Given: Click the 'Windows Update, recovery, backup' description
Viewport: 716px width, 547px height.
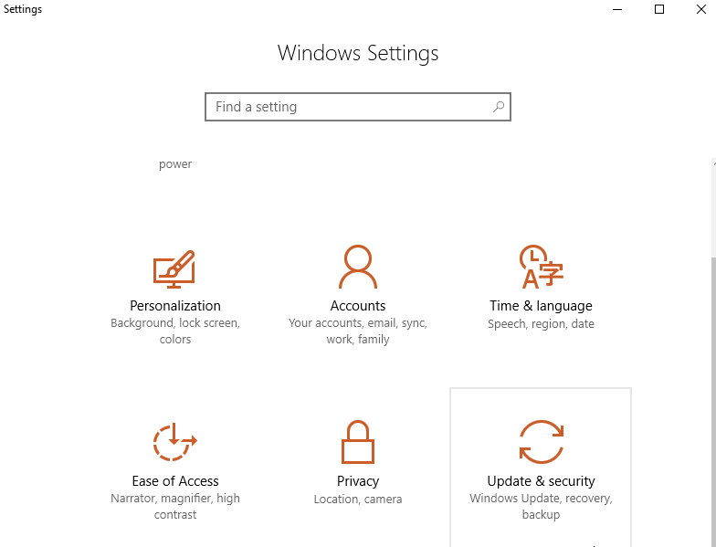Looking at the screenshot, I should [x=541, y=507].
